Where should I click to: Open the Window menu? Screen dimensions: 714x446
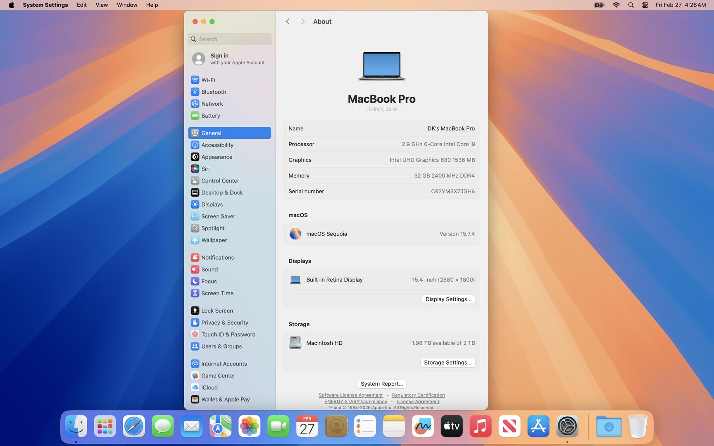point(127,5)
